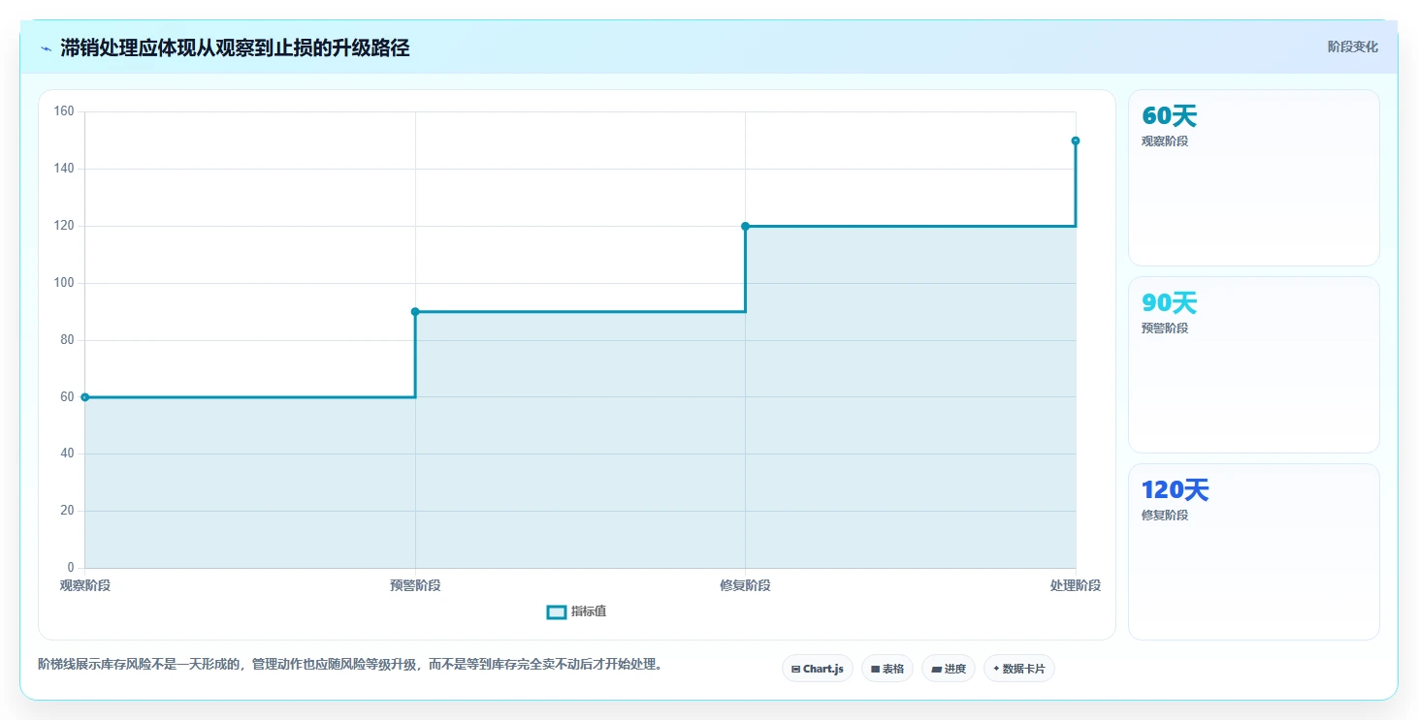Click the 40 y-axis value
Viewport: 1418px width, 720px height.
click(x=67, y=454)
